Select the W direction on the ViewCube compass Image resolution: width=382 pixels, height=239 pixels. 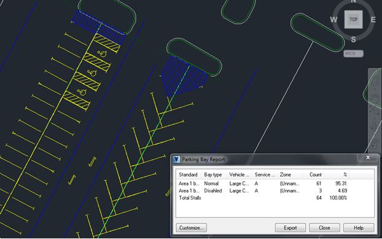click(333, 20)
